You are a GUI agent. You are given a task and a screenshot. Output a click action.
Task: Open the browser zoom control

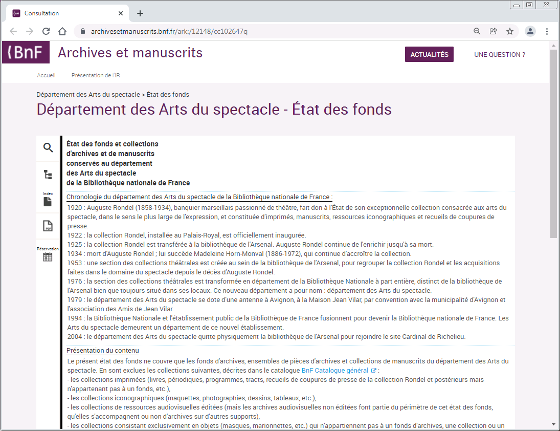tap(477, 31)
